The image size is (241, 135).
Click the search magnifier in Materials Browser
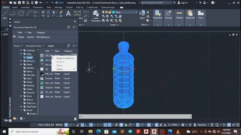click(75, 22)
